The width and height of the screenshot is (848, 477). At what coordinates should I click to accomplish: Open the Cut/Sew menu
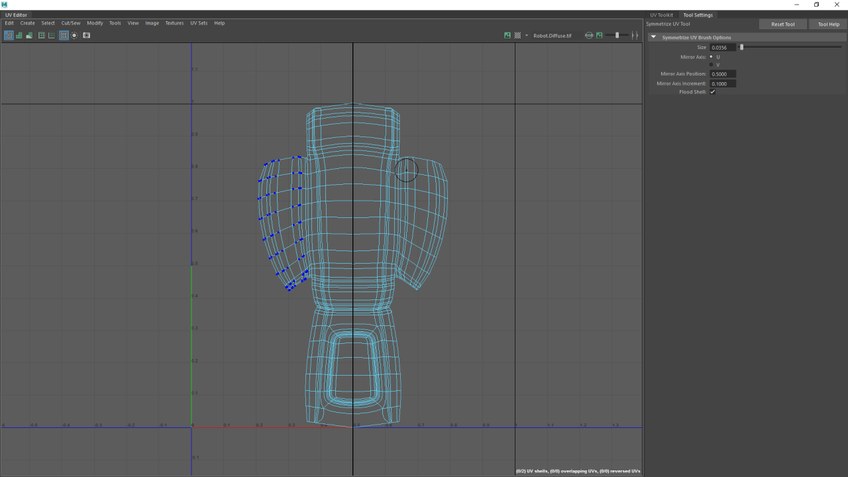[x=71, y=23]
